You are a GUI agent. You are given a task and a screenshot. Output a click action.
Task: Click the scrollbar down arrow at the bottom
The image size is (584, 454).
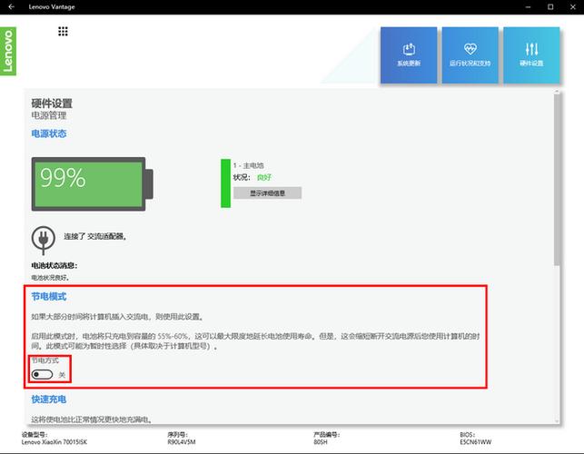click(x=557, y=420)
